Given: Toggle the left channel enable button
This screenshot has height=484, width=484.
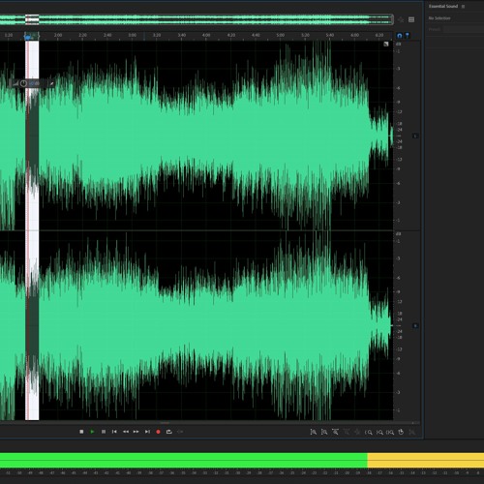Looking at the screenshot, I should coord(415,136).
